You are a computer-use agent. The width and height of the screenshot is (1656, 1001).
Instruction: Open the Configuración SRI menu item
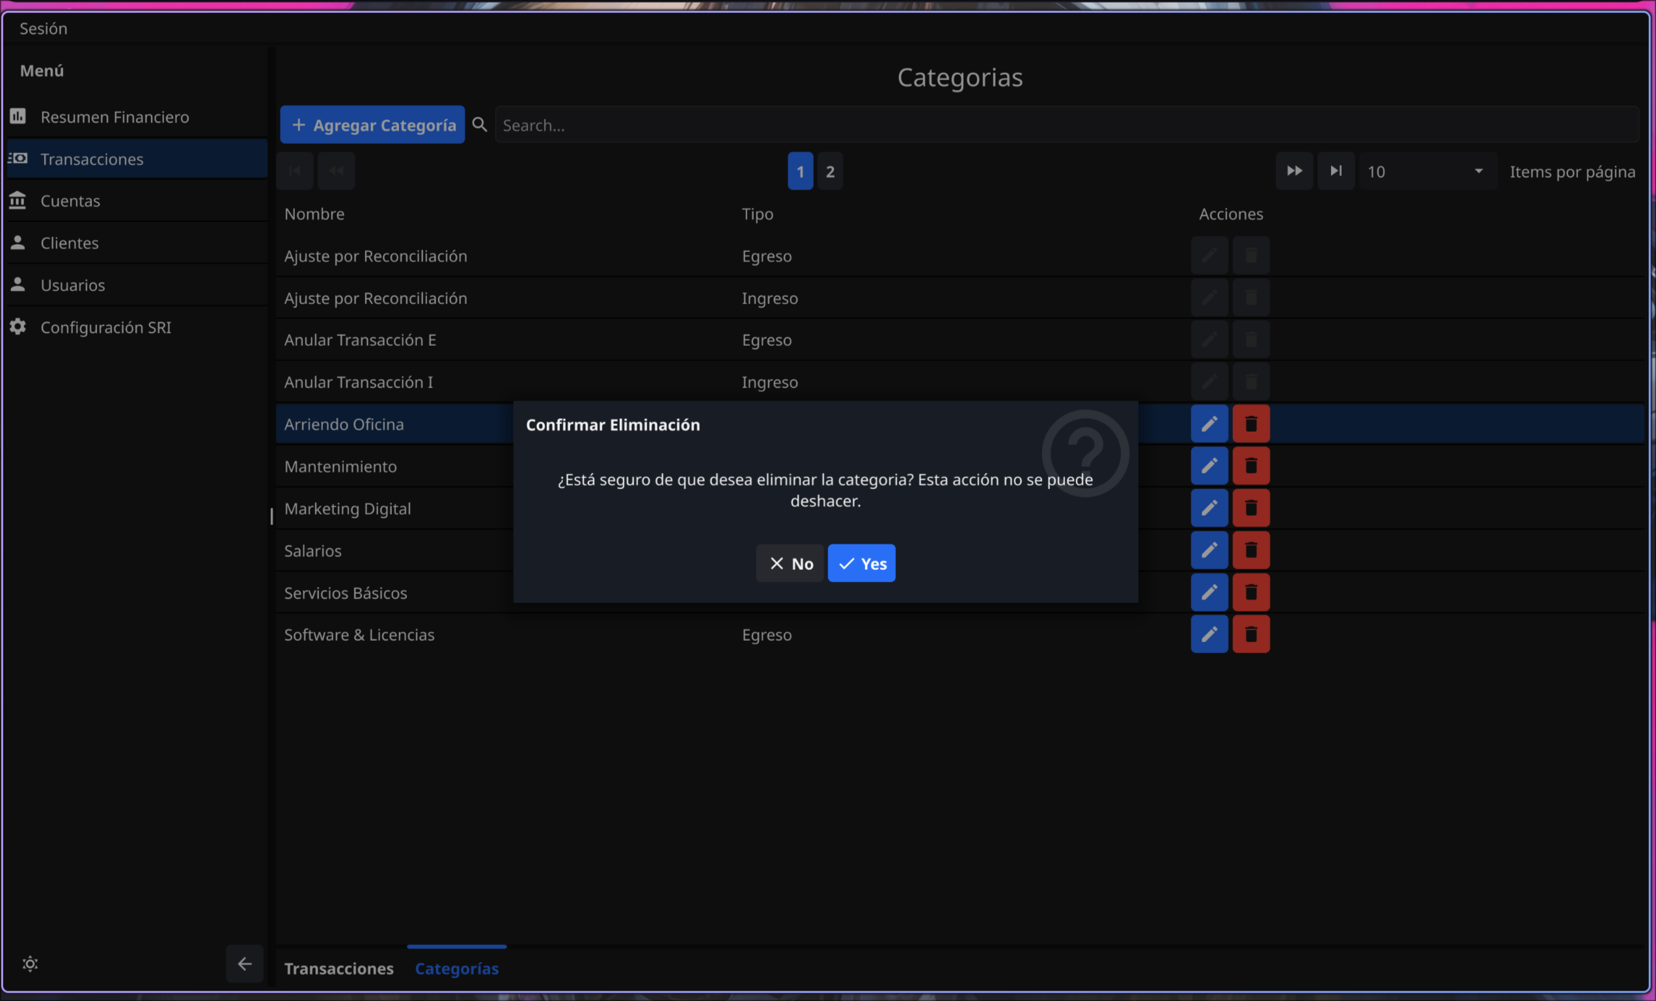pos(105,328)
